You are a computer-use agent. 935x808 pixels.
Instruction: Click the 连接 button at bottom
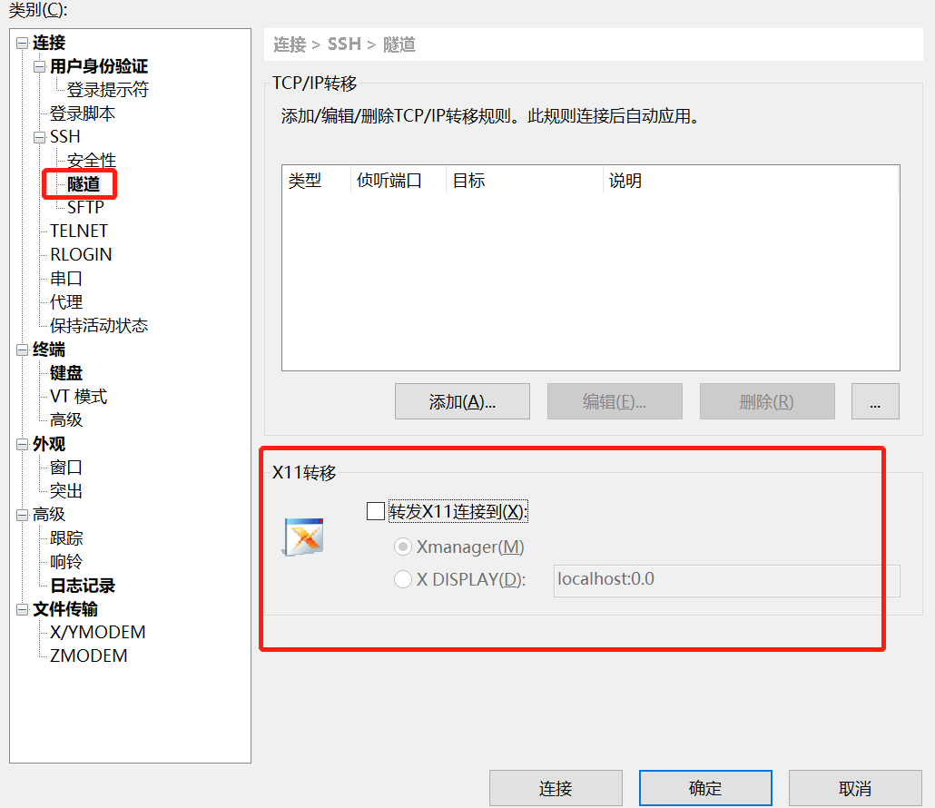click(x=556, y=788)
